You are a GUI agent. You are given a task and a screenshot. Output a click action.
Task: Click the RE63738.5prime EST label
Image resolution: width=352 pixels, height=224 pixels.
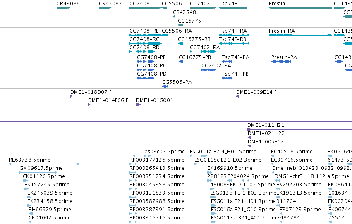tap(29, 160)
